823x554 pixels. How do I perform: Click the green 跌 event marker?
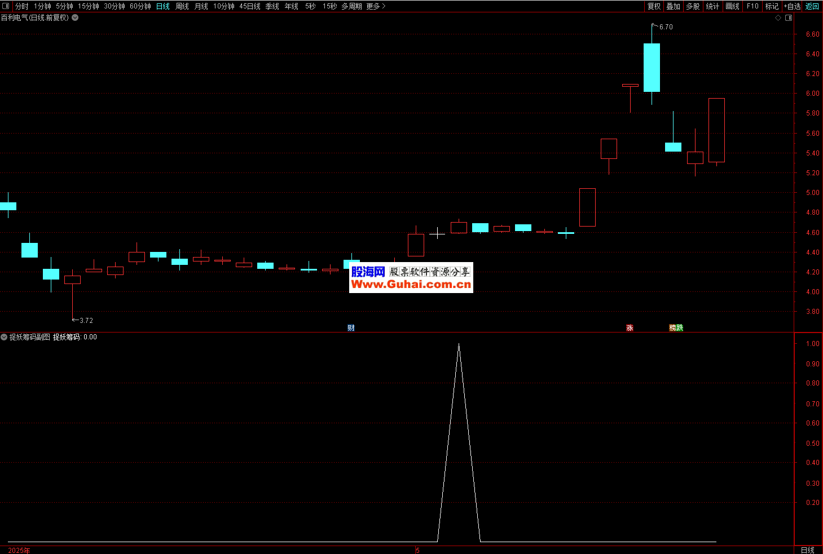click(680, 327)
